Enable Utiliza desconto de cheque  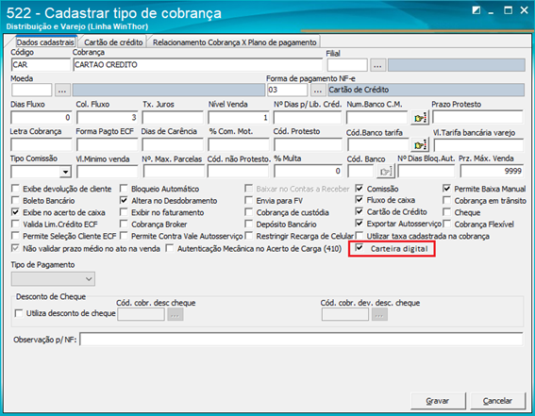click(19, 313)
